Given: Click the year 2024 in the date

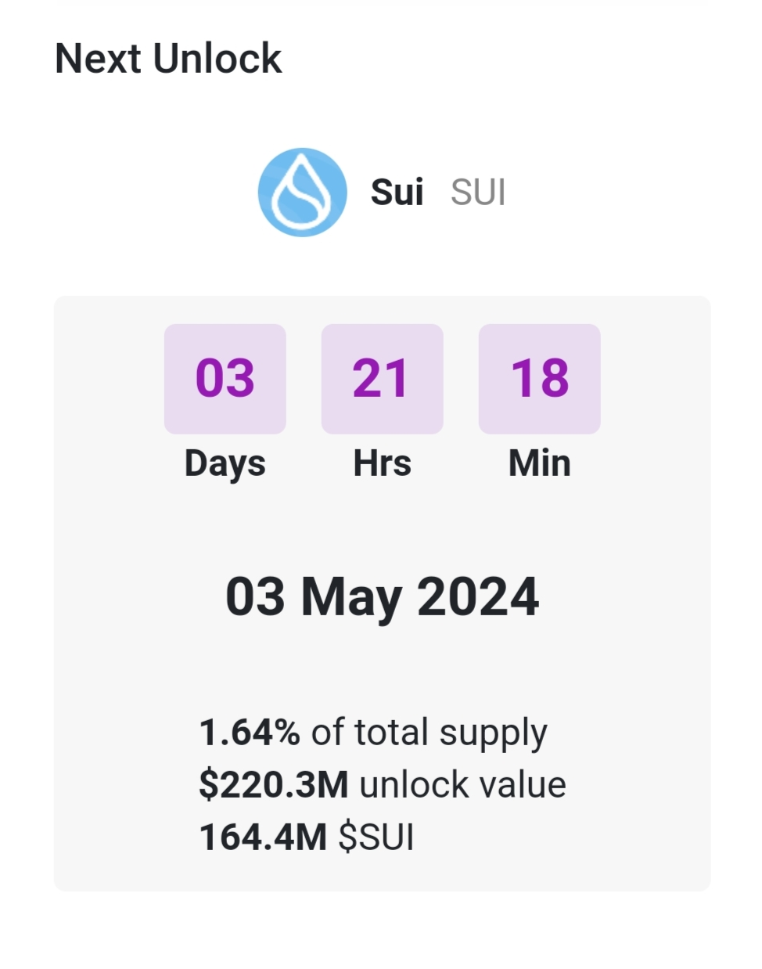Looking at the screenshot, I should tap(478, 597).
